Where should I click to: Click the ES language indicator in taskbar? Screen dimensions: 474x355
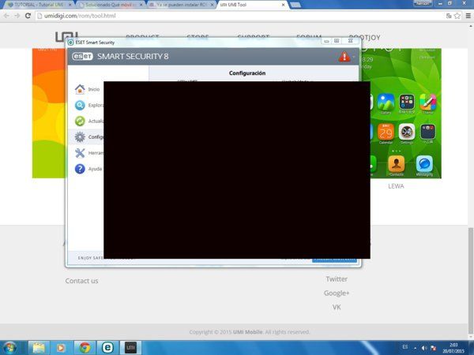point(404,347)
